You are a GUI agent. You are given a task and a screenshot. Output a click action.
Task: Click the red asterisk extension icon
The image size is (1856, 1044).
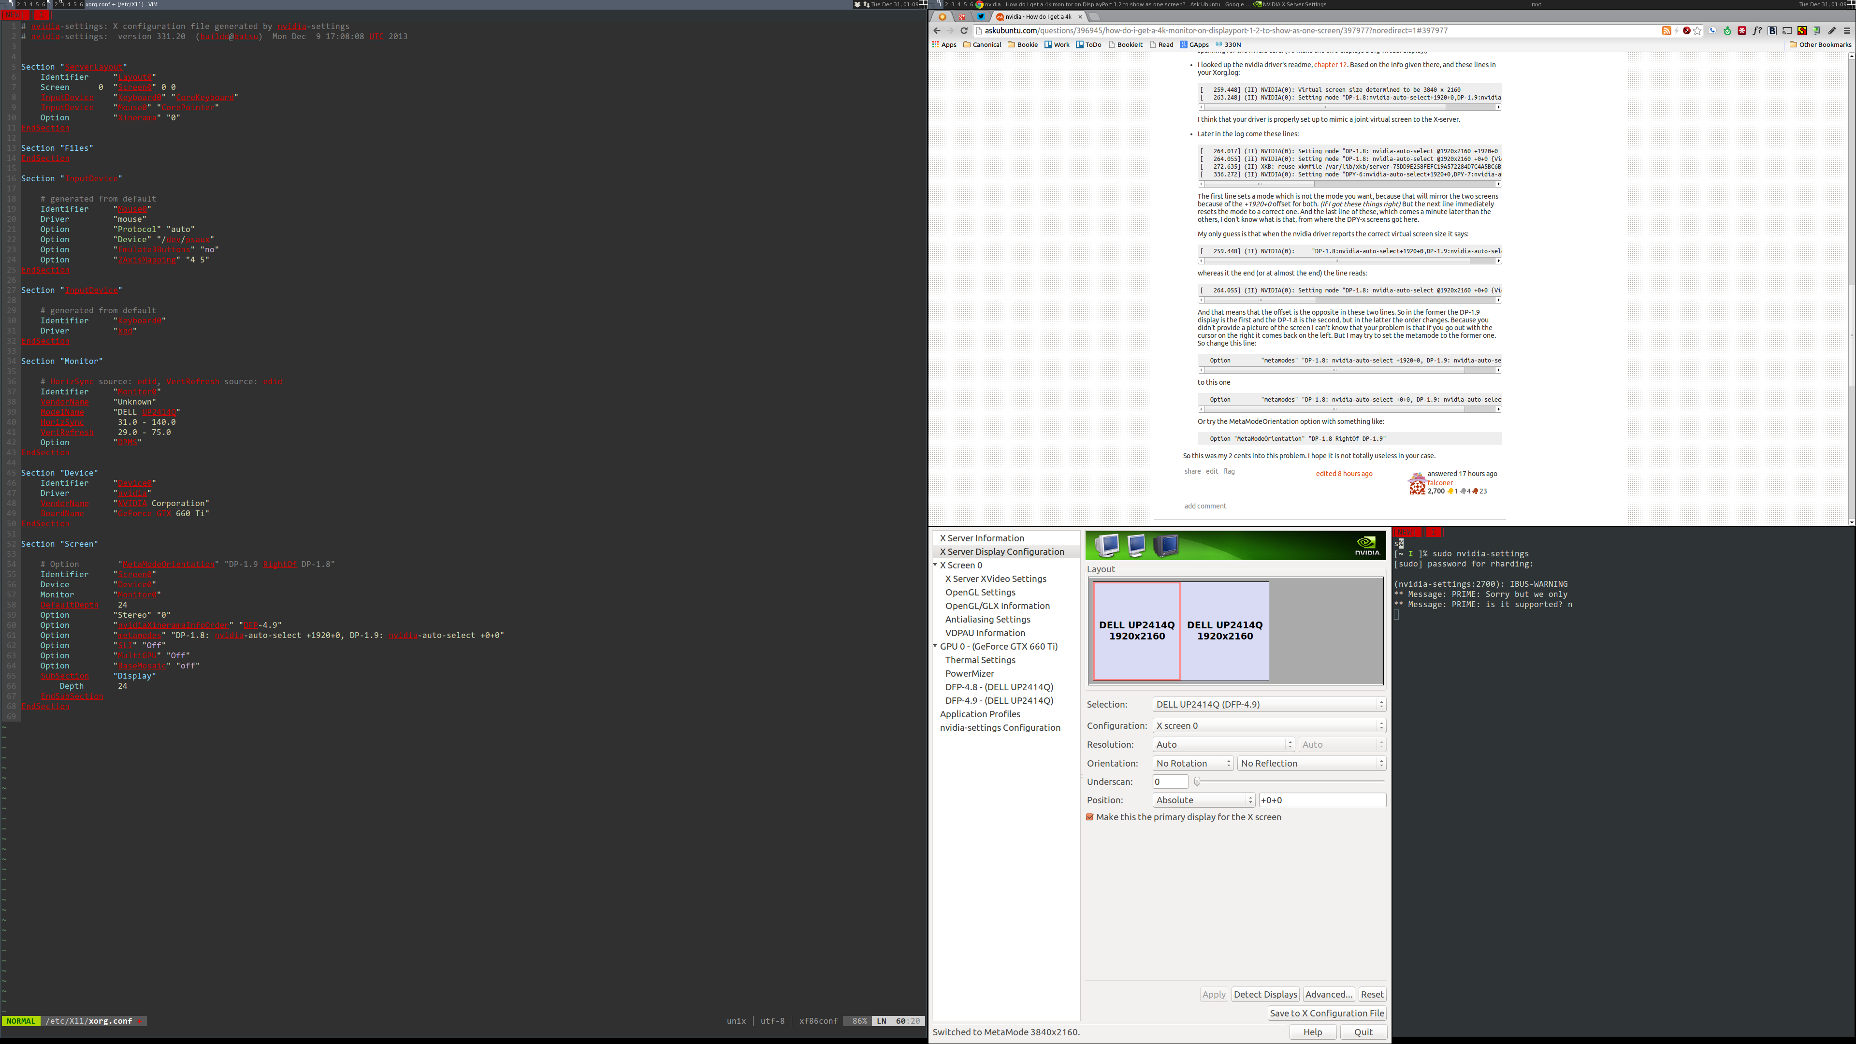tap(1742, 30)
